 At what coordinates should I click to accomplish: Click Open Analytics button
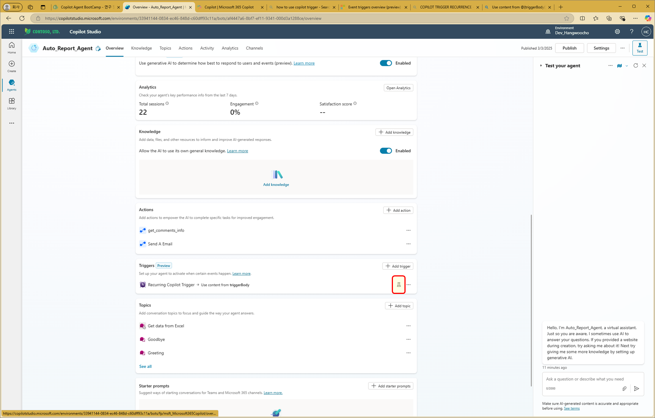point(398,88)
